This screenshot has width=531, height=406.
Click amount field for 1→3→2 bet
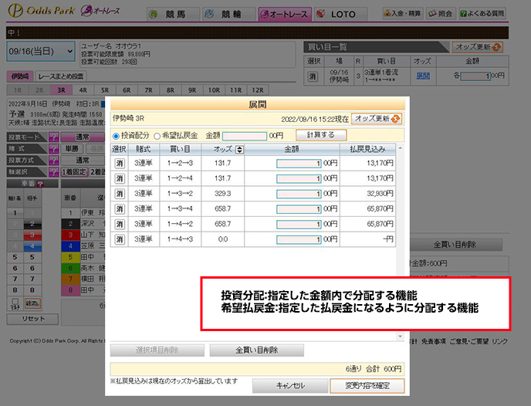point(299,194)
